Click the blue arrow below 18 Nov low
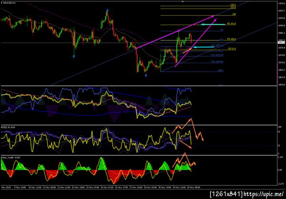 point(146,76)
